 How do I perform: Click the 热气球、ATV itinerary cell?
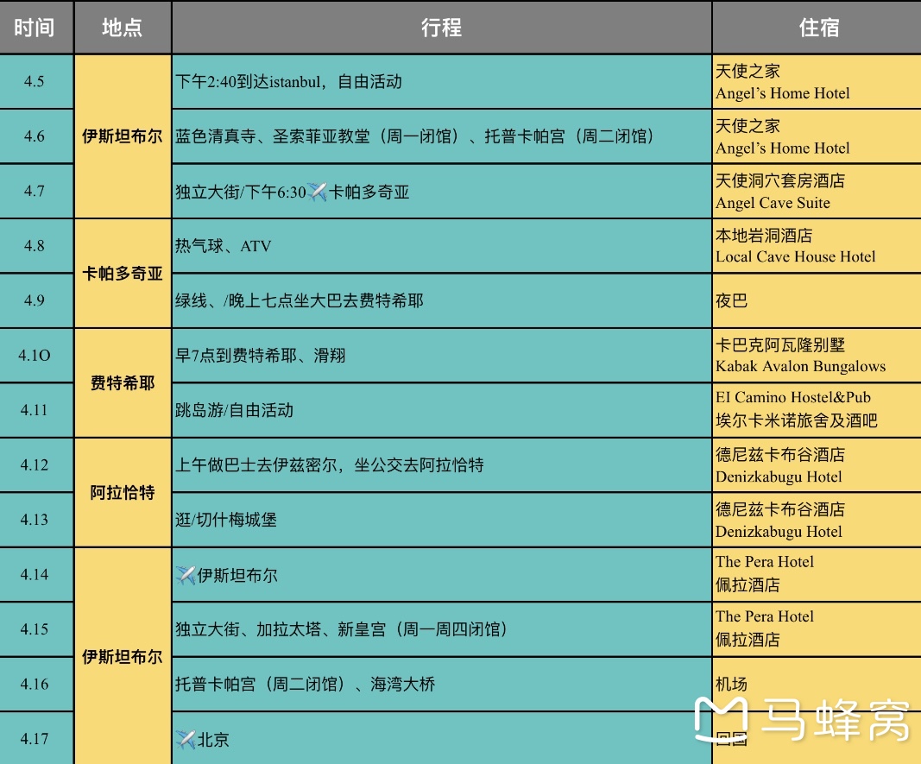(441, 246)
